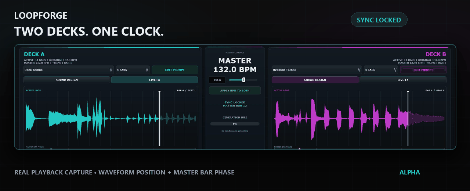
Task: Click Deck A 'BAR 4 / BEAT 1' readout
Action: [x=186, y=90]
